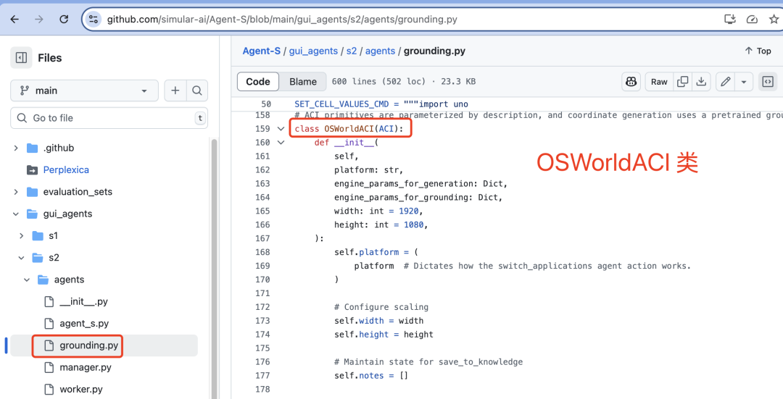Open site information icon in address bar
The width and height of the screenshot is (783, 399).
(93, 20)
